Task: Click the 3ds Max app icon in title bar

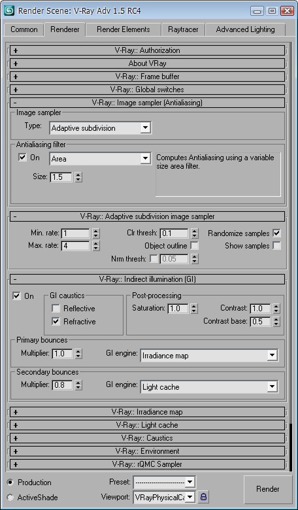Action: click(9, 10)
